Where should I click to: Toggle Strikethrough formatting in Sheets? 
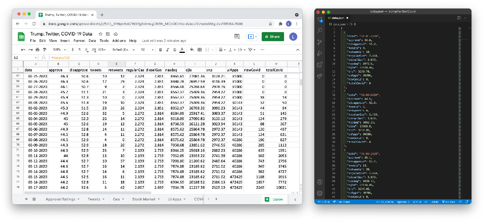click(175, 50)
